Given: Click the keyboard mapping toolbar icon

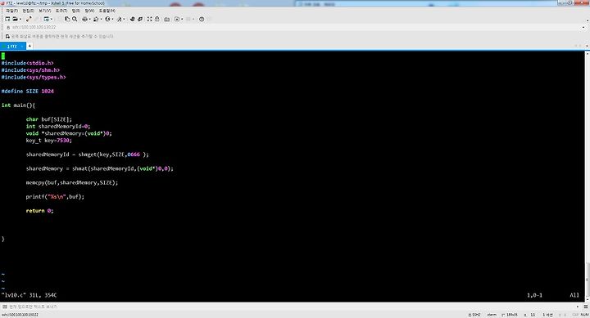Looking at the screenshot, I should click(166, 19).
